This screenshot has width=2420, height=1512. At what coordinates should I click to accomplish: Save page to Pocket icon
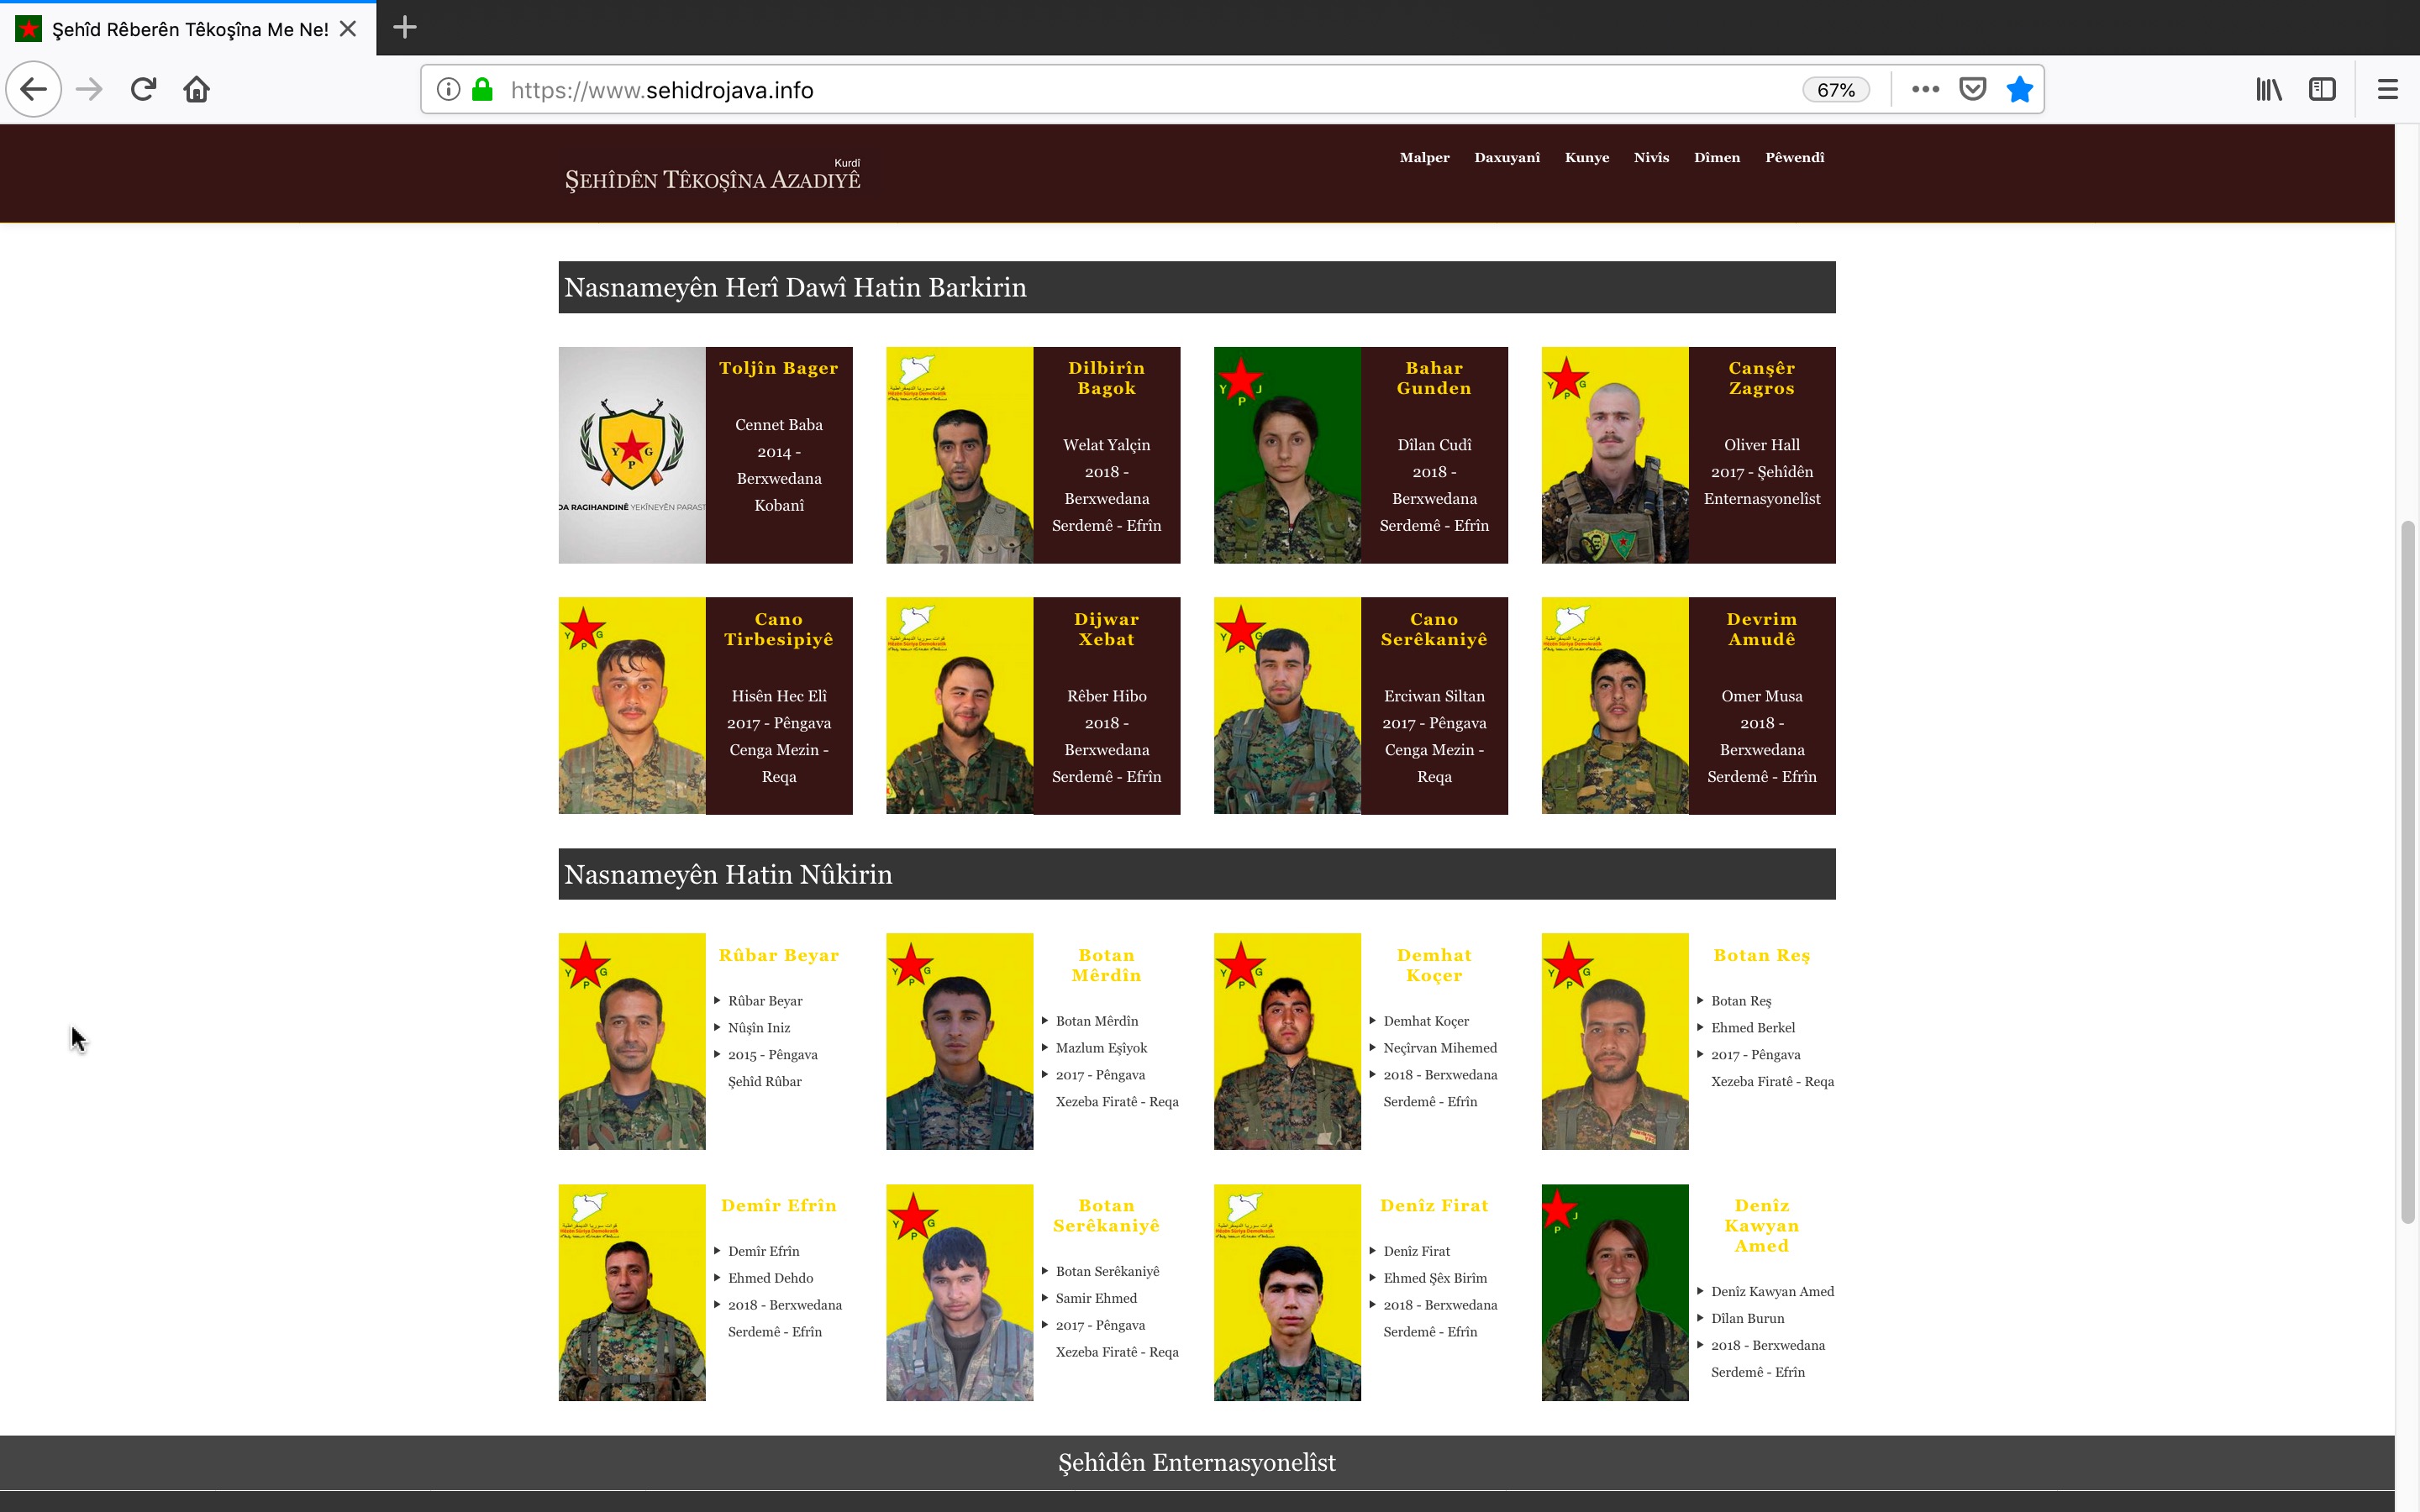1972,90
